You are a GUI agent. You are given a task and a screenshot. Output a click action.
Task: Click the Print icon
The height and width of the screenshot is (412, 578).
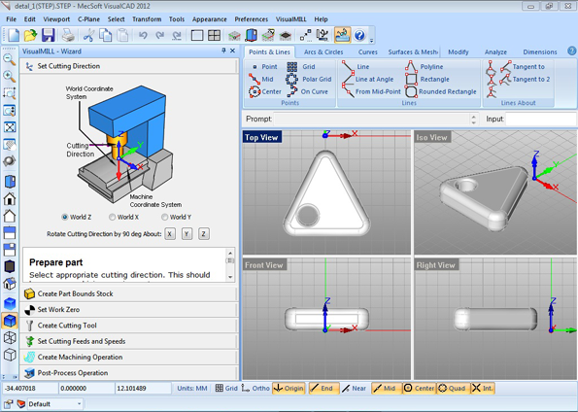[68, 35]
